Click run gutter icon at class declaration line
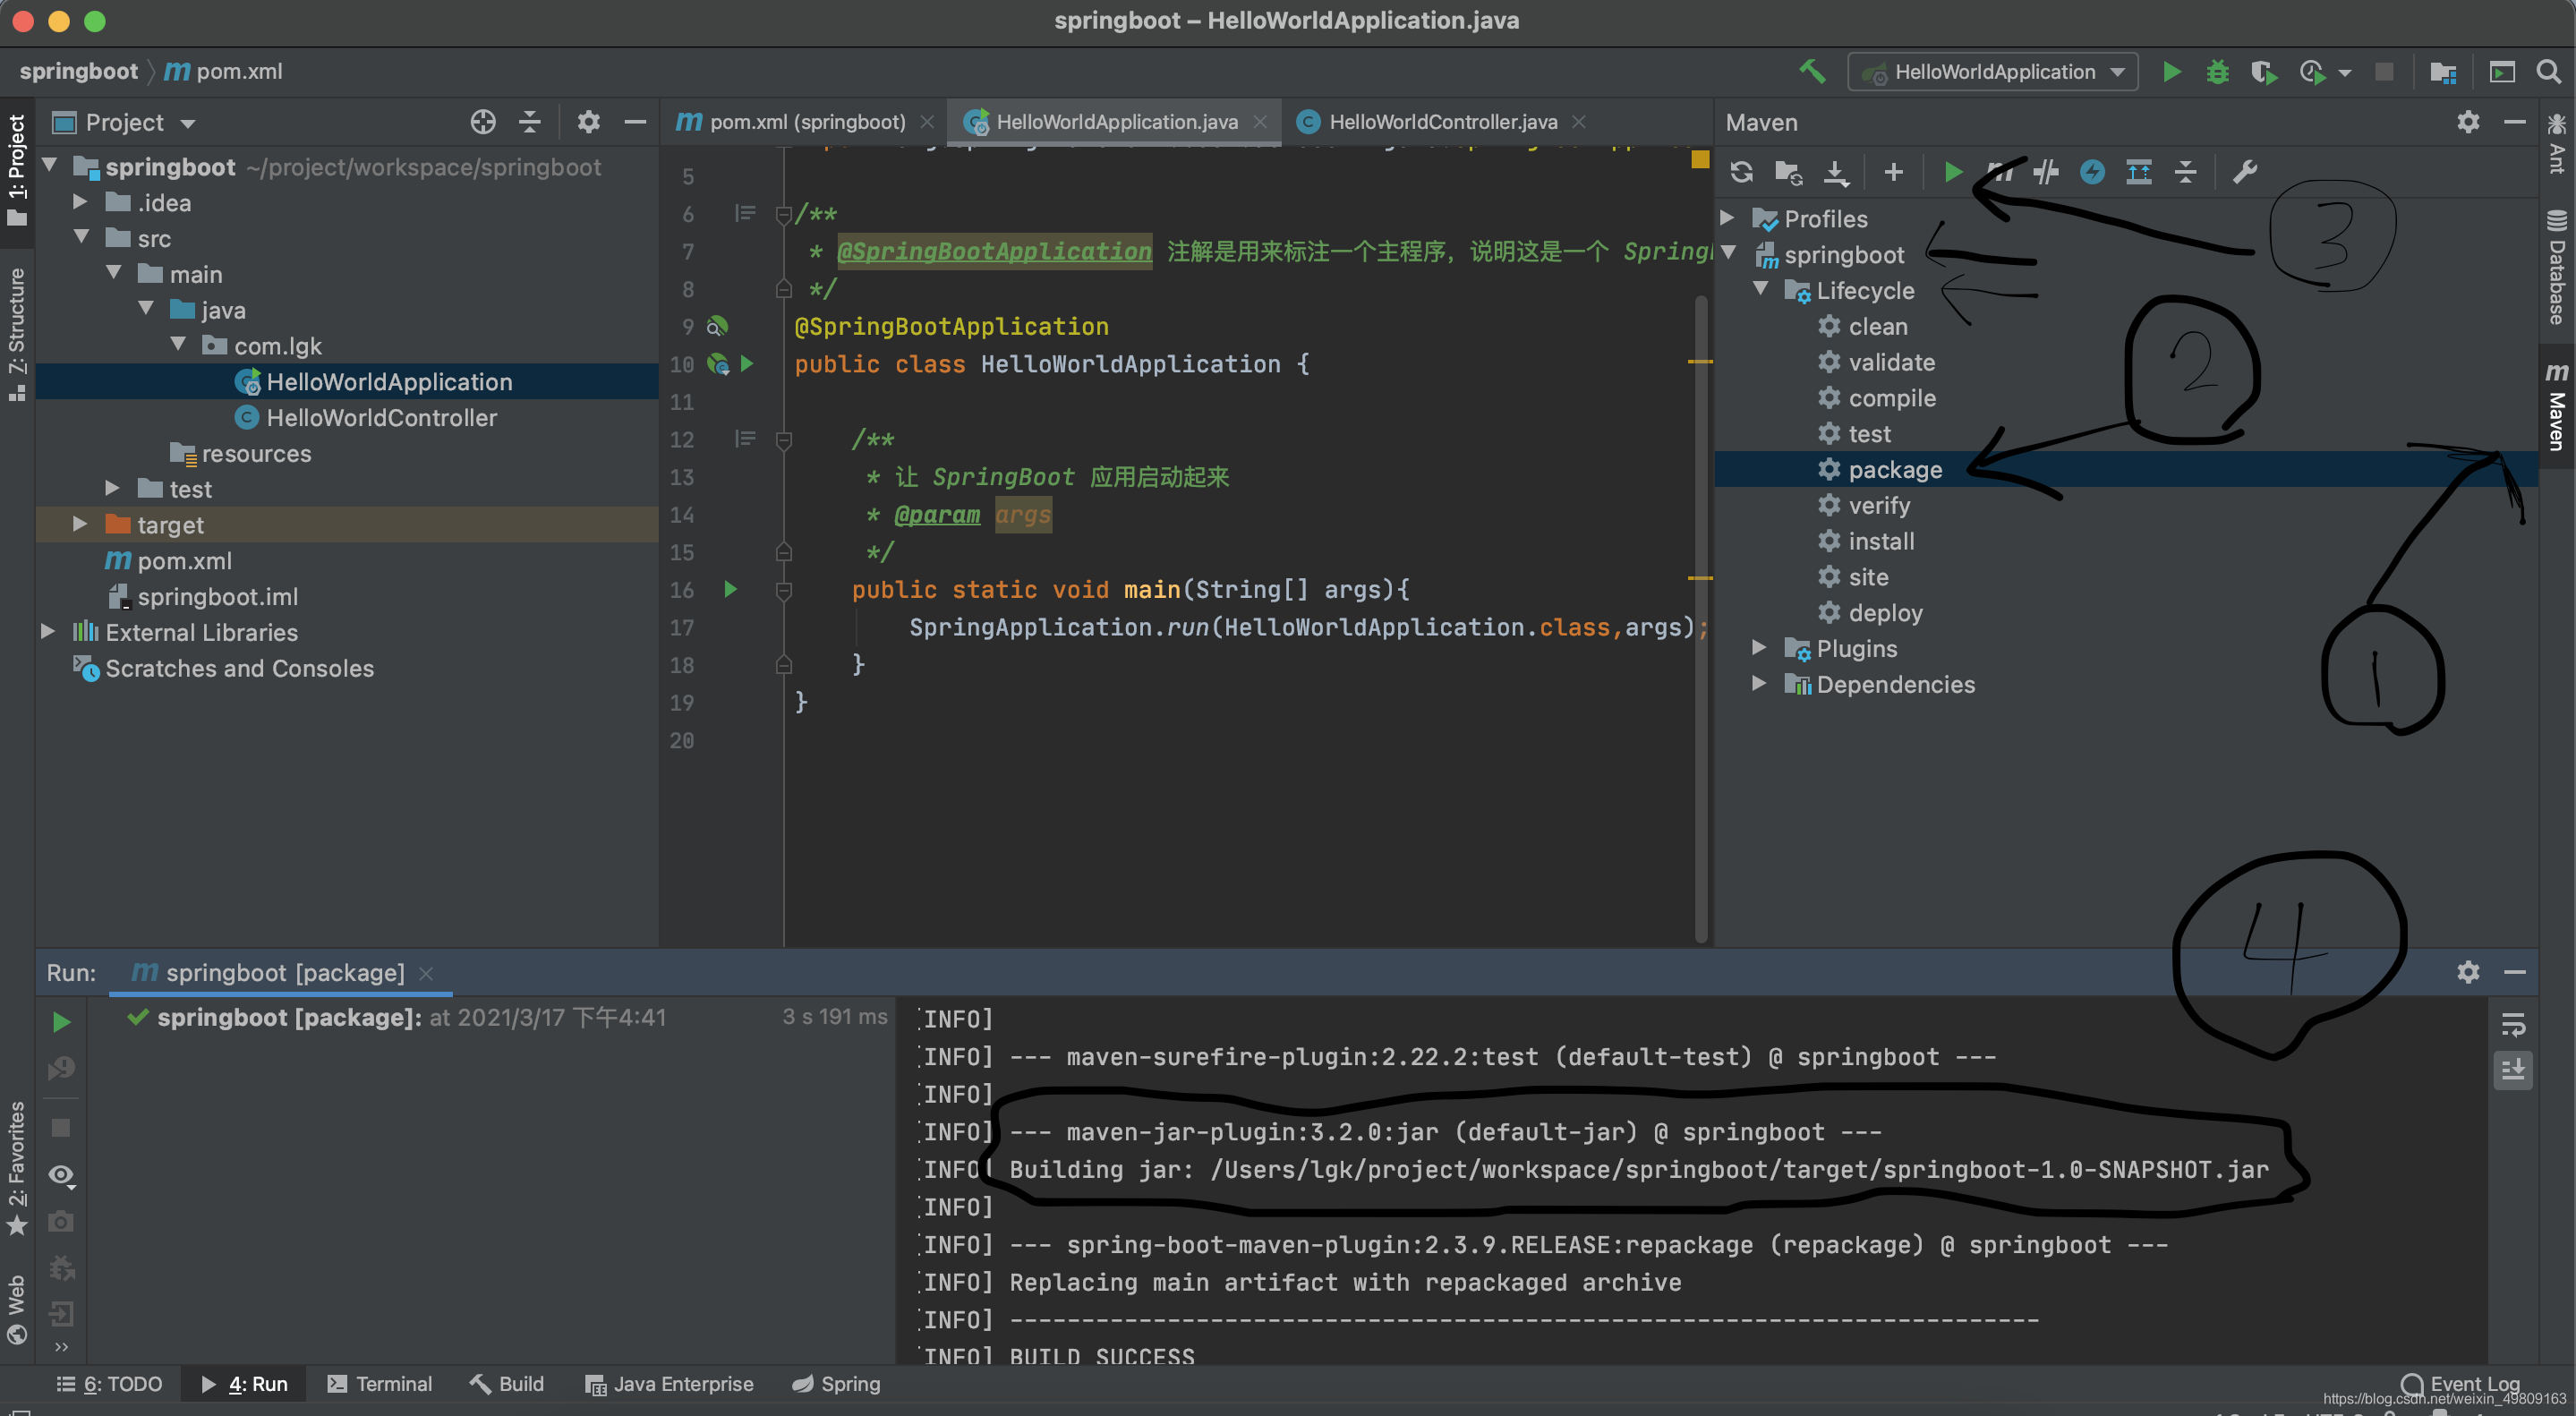2576x1416 pixels. [746, 364]
